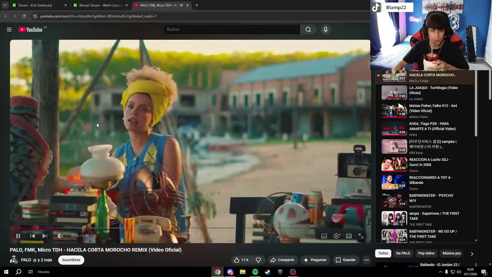Open the YouTube hamburger guide menu
Viewport: 492px width, 277px height.
[x=9, y=30]
